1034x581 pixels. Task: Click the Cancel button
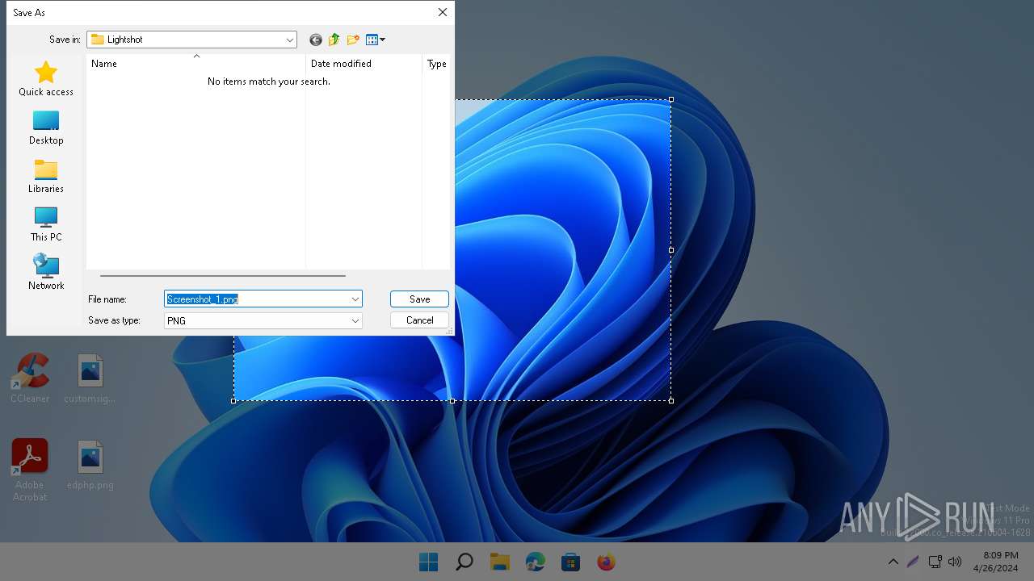pos(419,320)
